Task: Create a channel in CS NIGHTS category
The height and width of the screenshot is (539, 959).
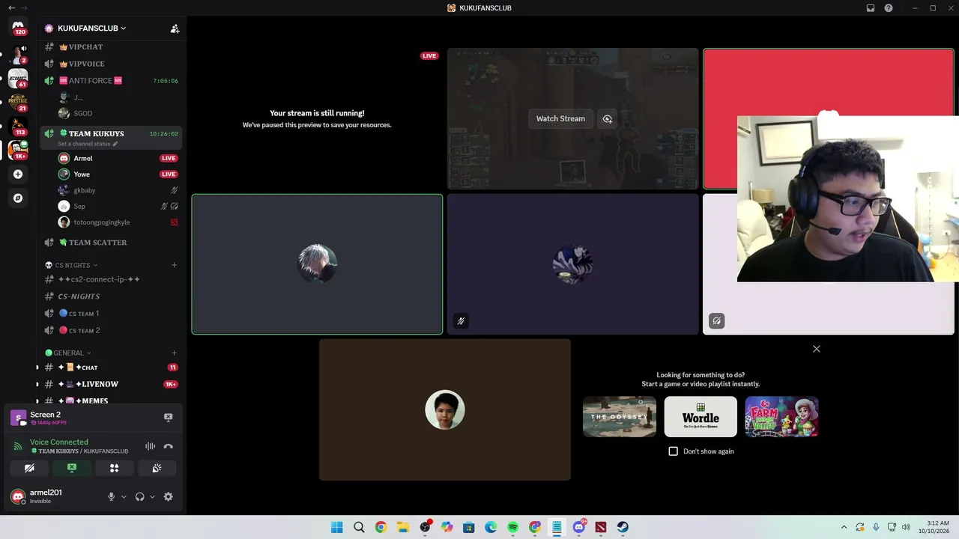Action: (x=175, y=265)
